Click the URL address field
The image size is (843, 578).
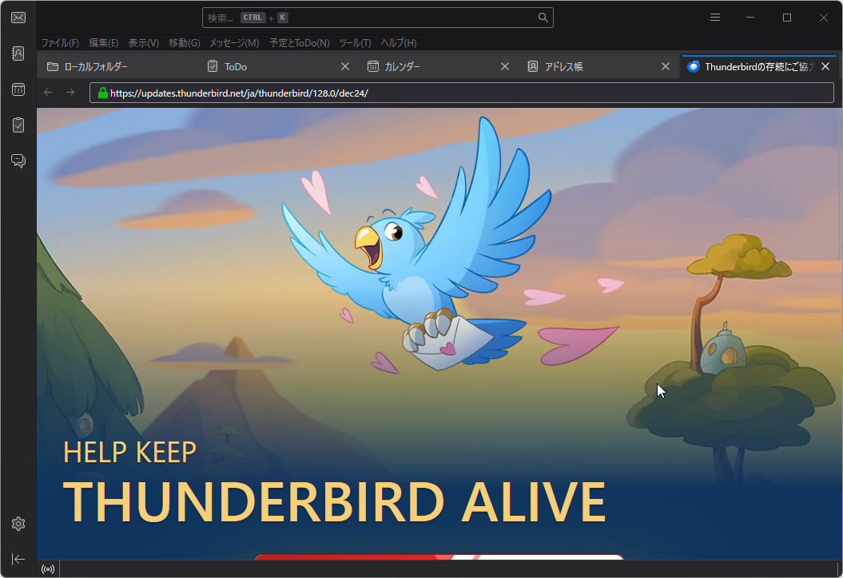pos(461,93)
